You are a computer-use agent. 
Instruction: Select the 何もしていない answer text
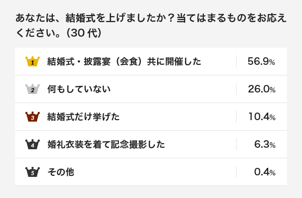click(x=79, y=89)
